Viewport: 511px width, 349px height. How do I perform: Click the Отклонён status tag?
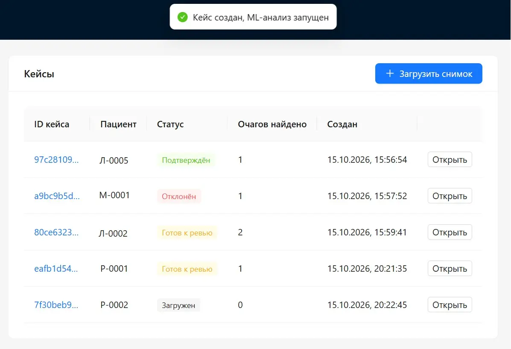179,196
